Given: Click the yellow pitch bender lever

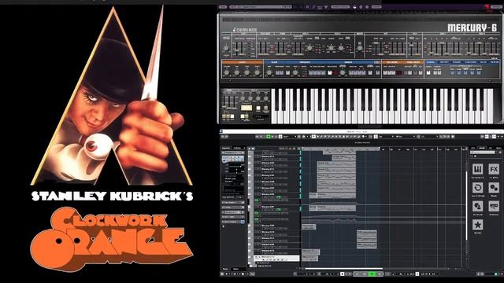Looking at the screenshot, I should pos(246,108).
